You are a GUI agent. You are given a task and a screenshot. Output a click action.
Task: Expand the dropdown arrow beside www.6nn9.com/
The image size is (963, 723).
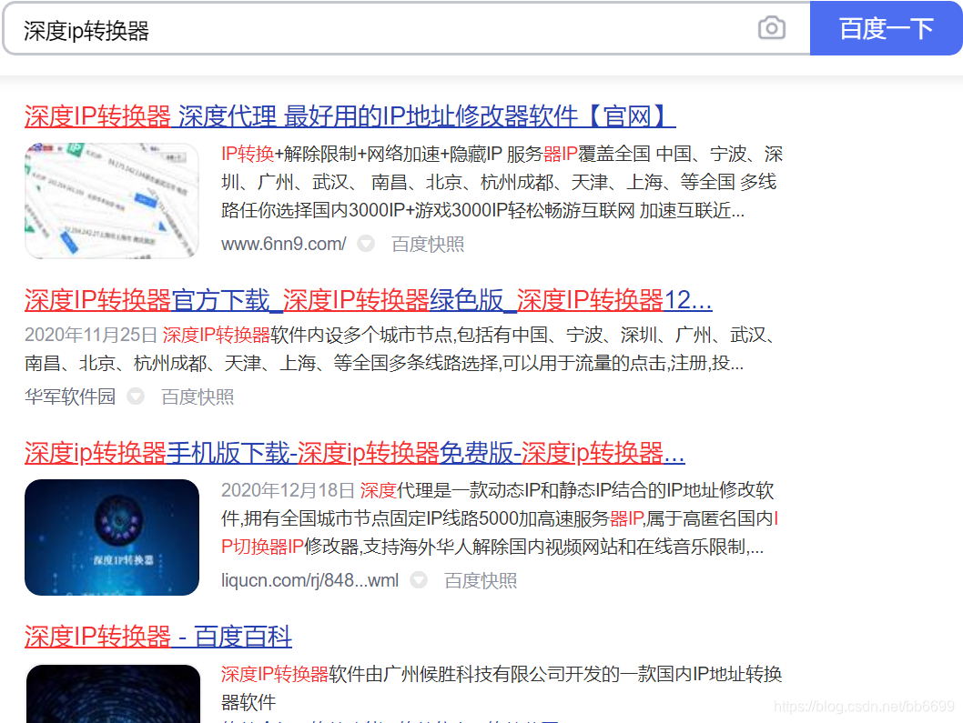pos(366,244)
